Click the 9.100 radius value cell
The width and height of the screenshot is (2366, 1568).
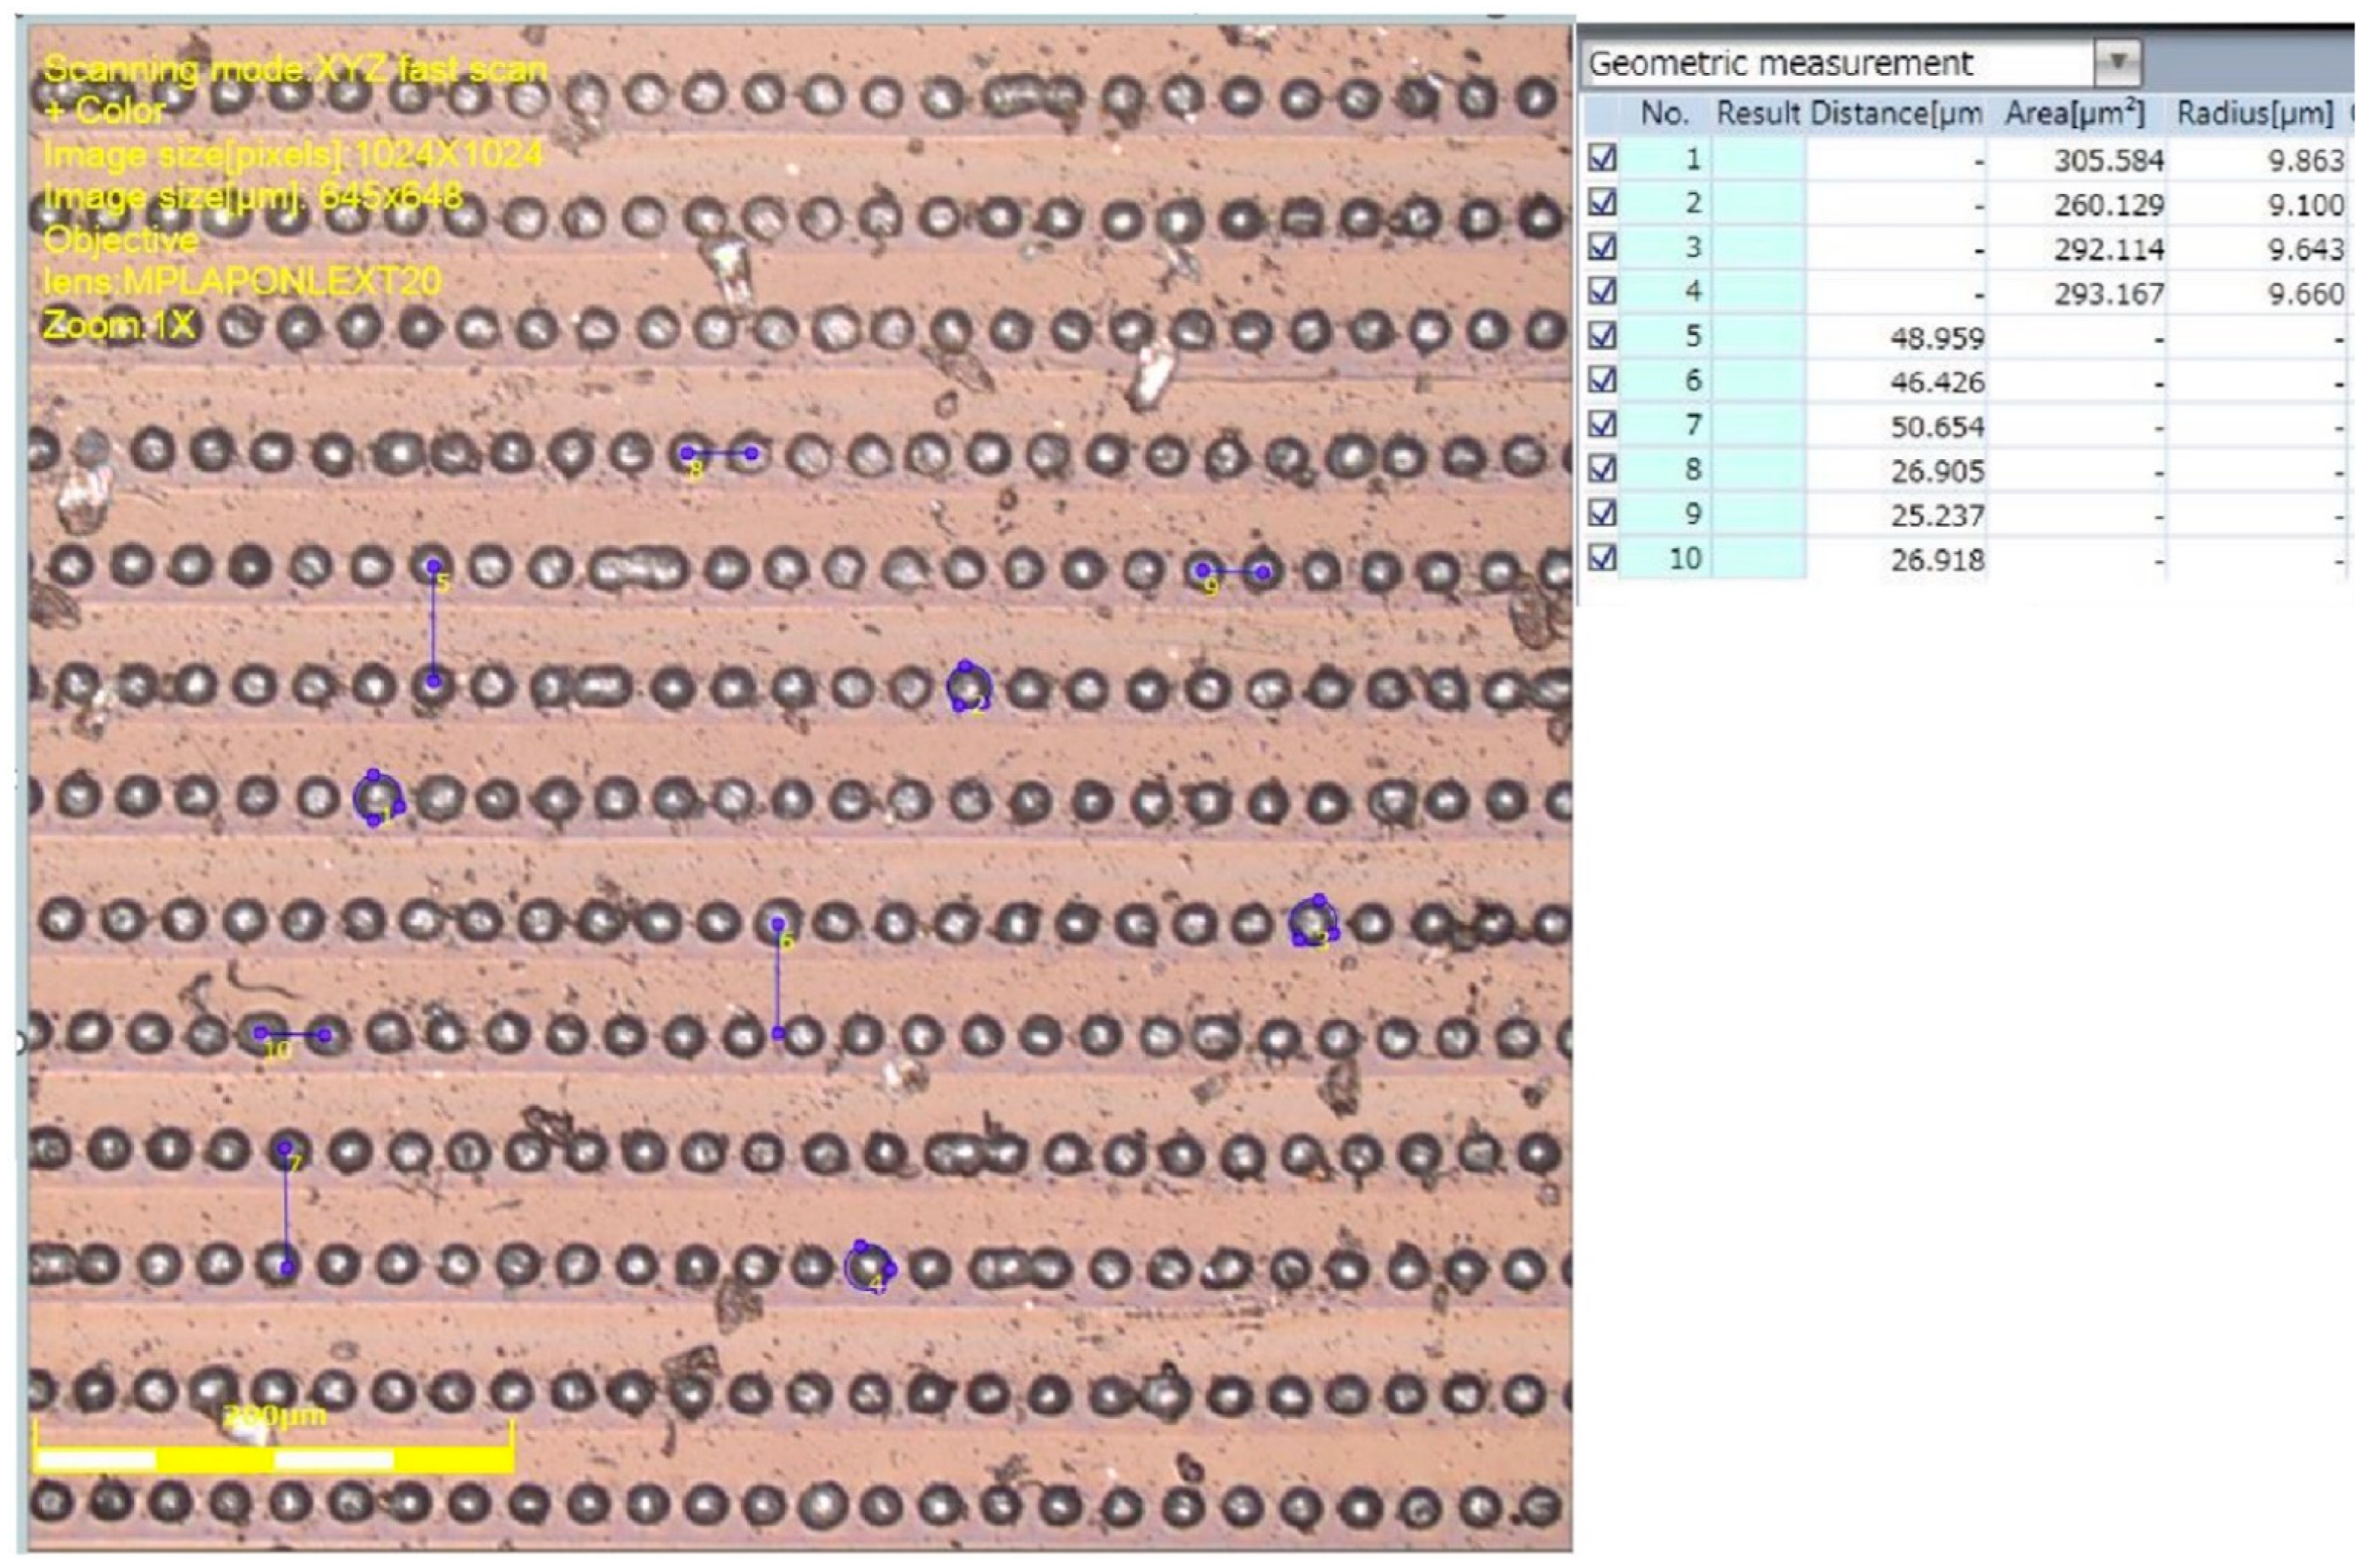[x=2305, y=205]
